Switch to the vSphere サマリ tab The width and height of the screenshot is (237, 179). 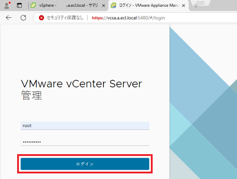[x=70, y=6]
